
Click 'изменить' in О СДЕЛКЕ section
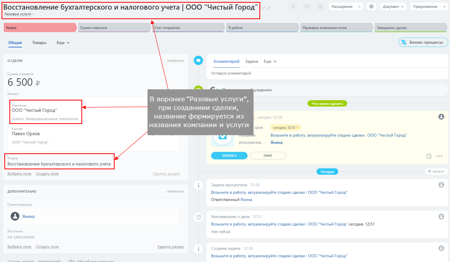pos(175,61)
